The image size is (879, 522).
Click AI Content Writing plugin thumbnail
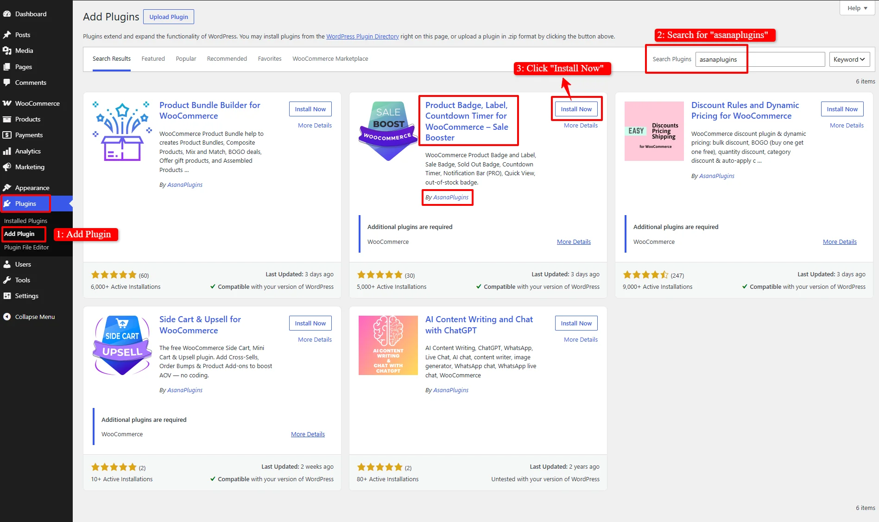(x=388, y=345)
